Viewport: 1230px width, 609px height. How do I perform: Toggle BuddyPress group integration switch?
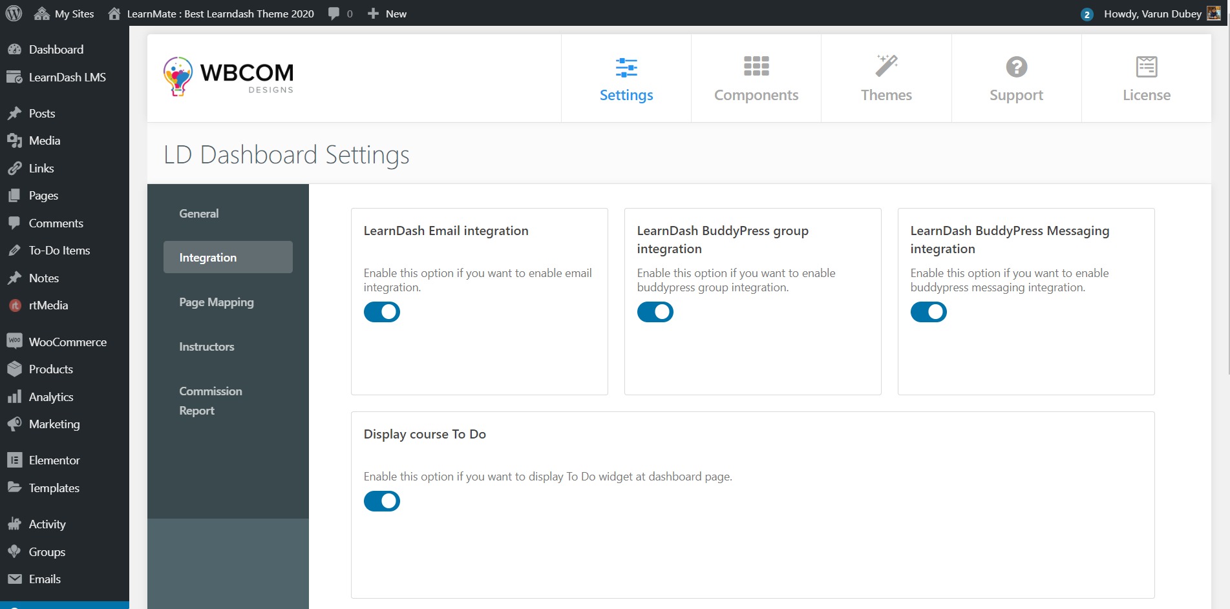(655, 312)
